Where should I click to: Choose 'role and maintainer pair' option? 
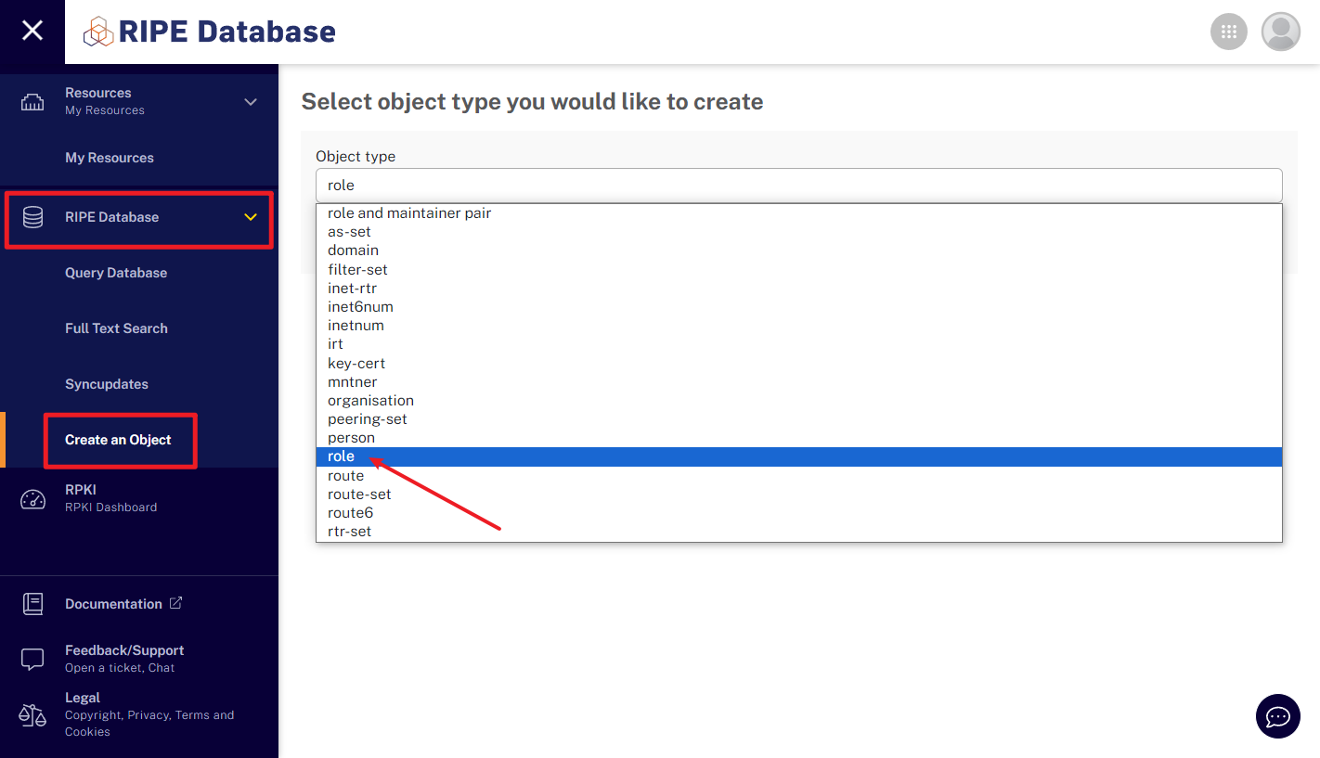(x=799, y=213)
